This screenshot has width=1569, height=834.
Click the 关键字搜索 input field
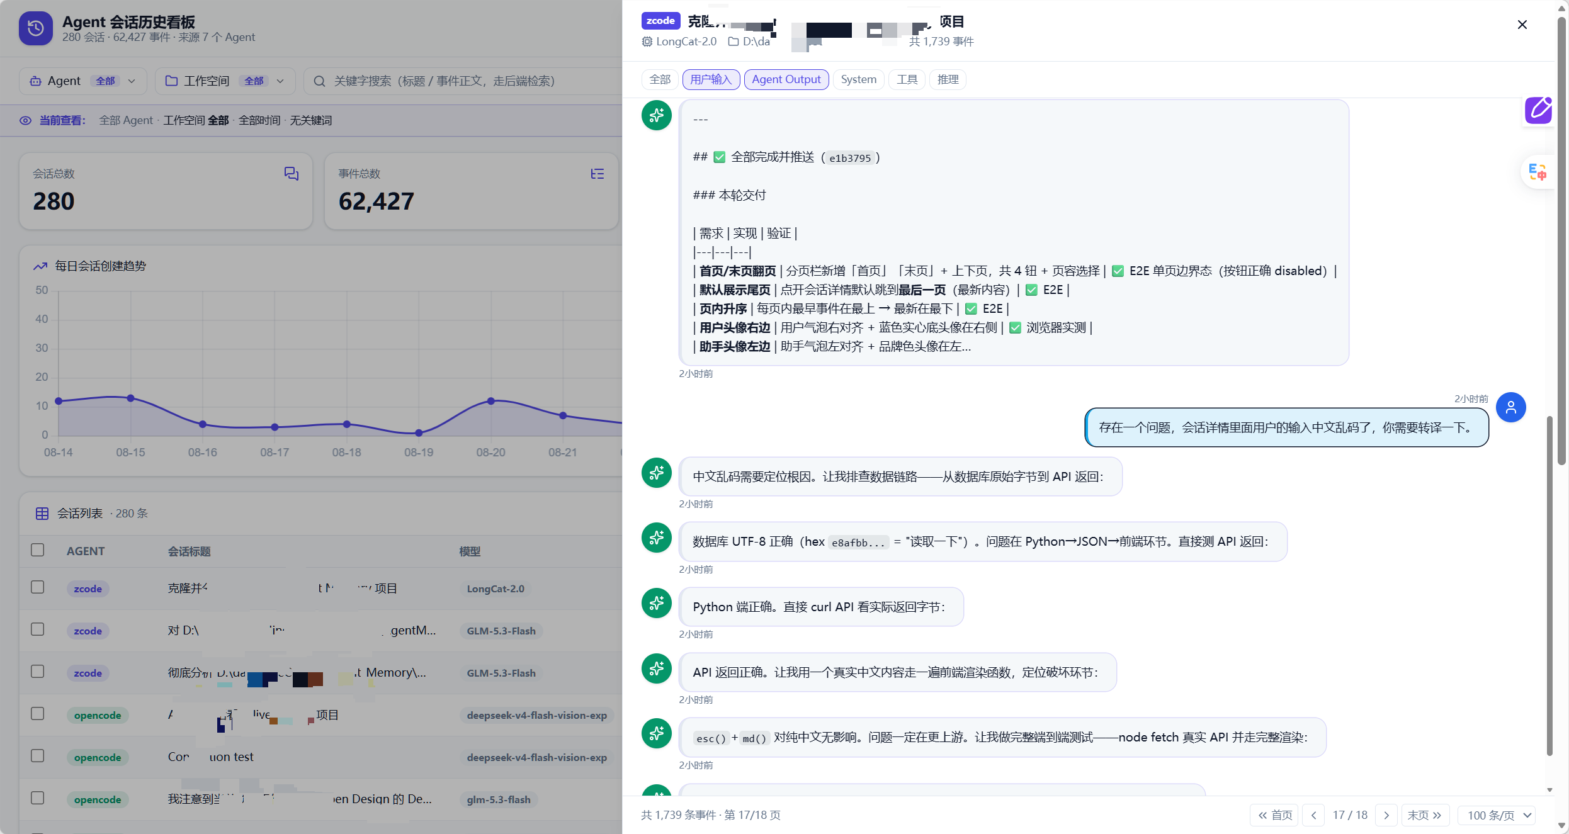point(463,81)
